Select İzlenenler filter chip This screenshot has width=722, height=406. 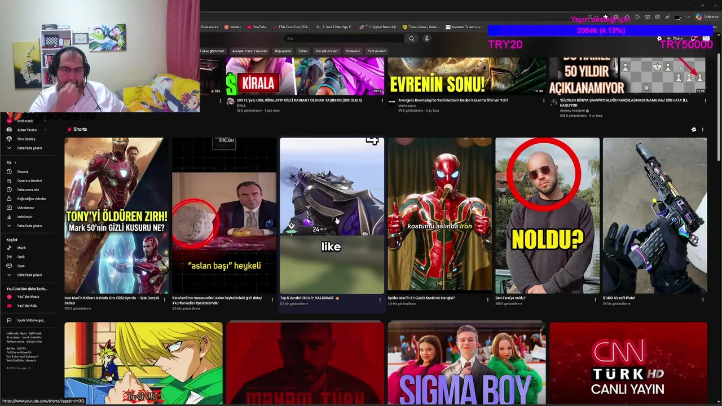pos(353,51)
